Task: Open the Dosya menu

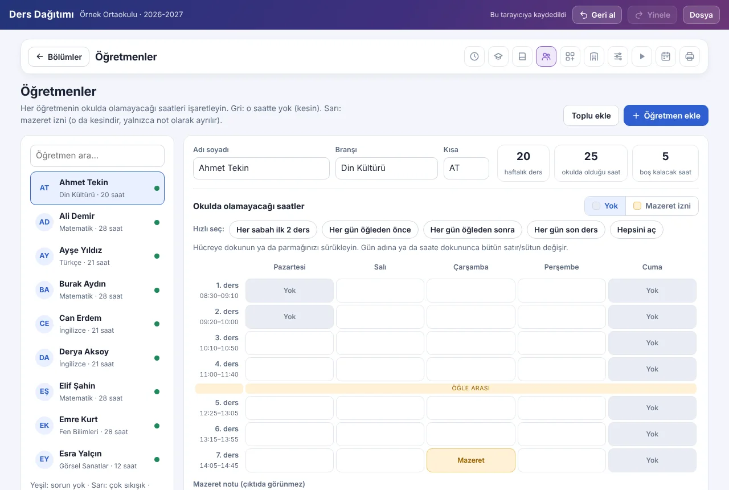Action: coord(701,15)
